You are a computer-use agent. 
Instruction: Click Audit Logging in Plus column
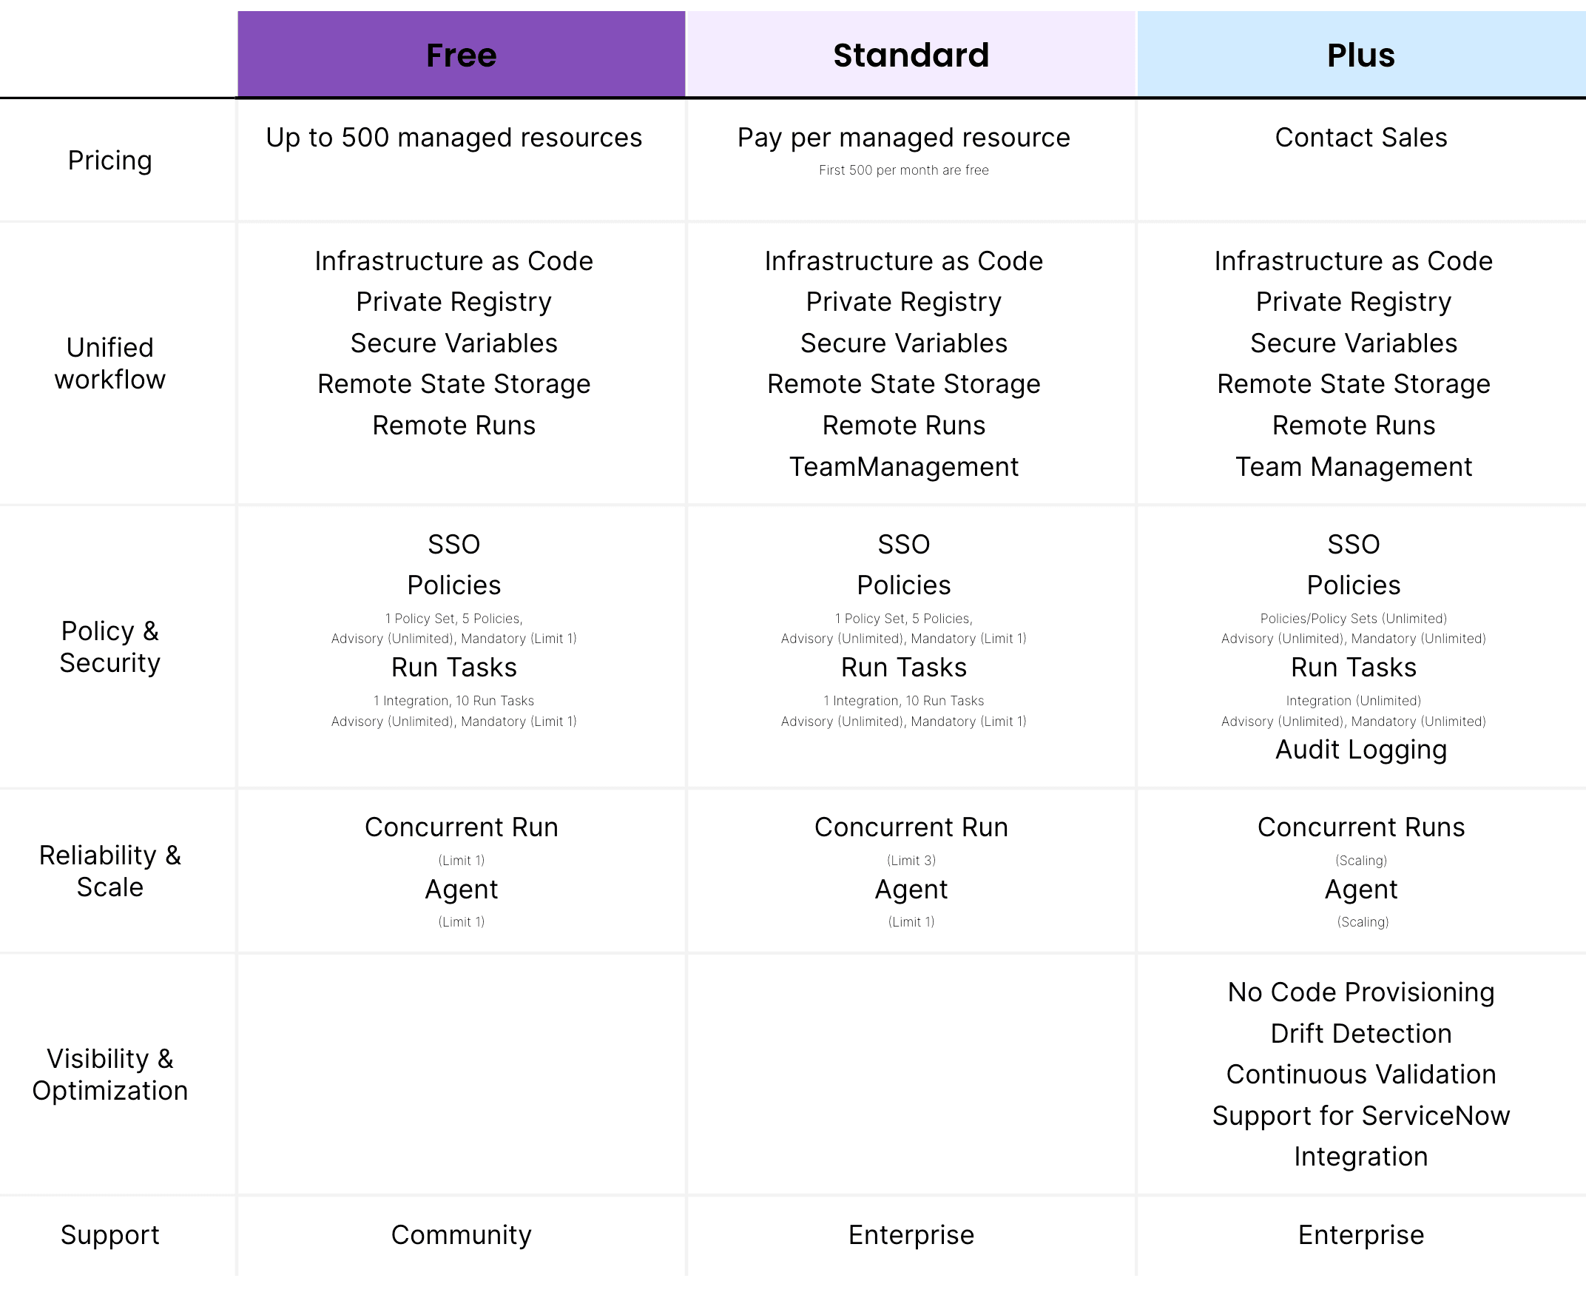tap(1360, 749)
